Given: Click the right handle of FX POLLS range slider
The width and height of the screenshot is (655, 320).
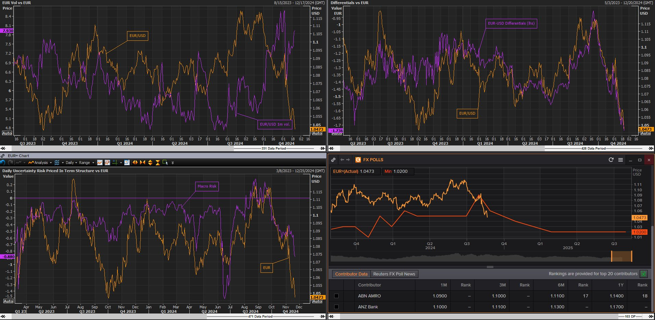Looking at the screenshot, I should 632,256.
